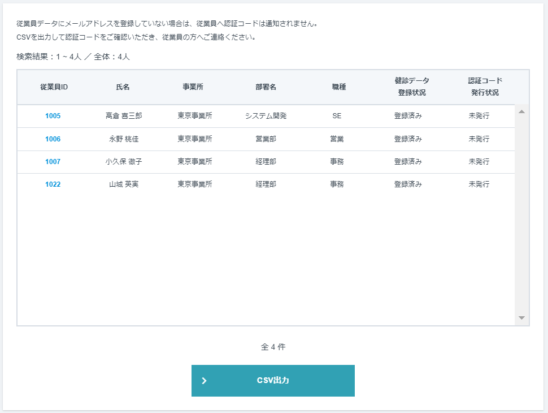Click the 健診データ登録状況 column header
The image size is (548, 413).
[x=412, y=87]
